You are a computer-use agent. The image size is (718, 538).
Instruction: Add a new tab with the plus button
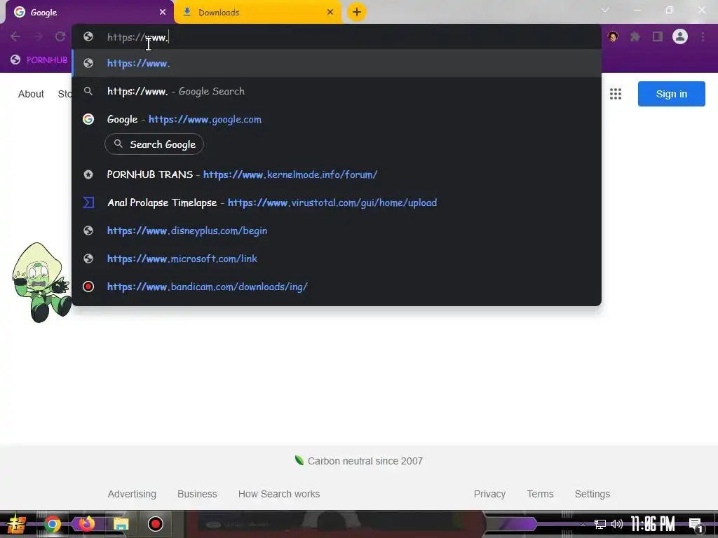click(x=357, y=12)
